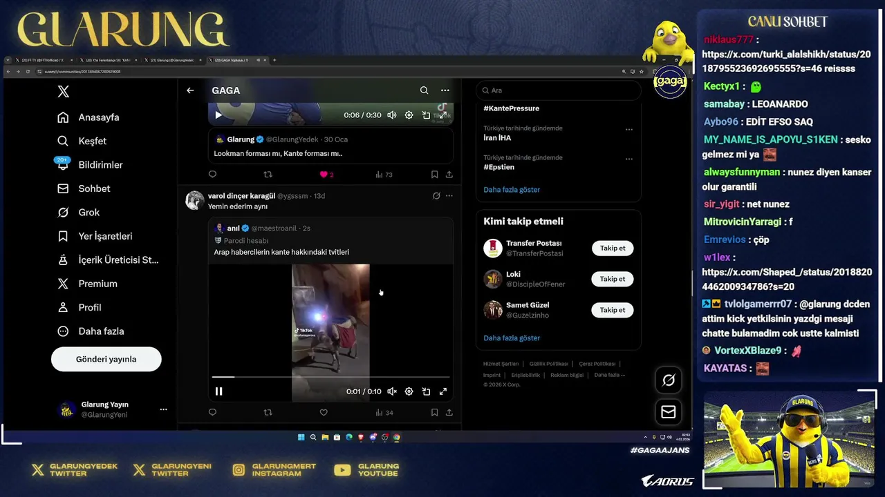View analytics showing 73 views
885x497 pixels.
pyautogui.click(x=384, y=175)
